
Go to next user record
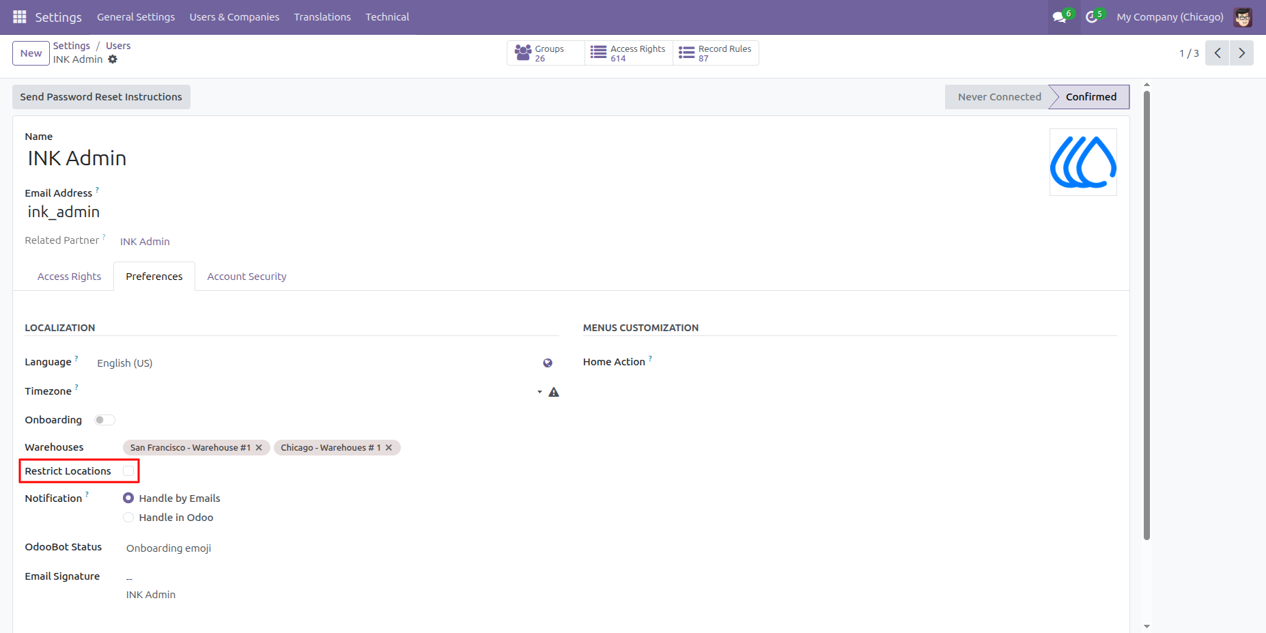click(x=1241, y=53)
